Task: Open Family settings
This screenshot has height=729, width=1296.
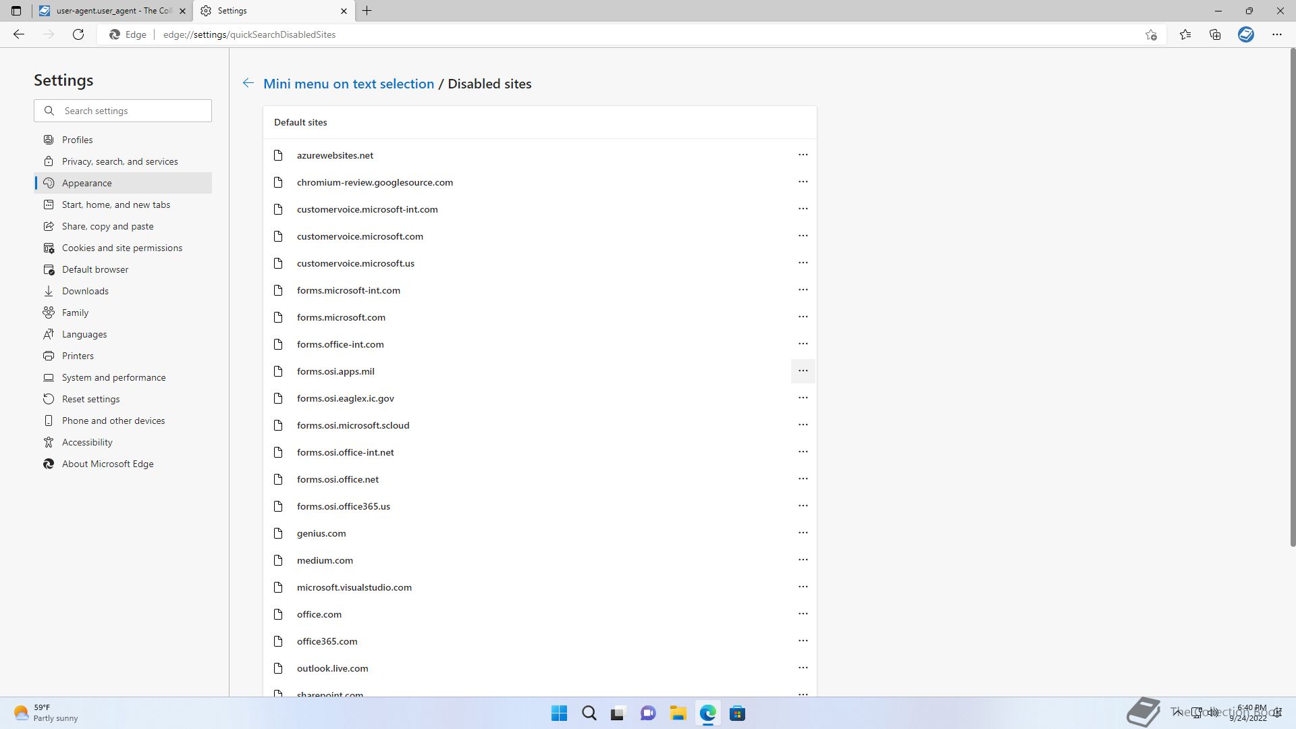Action: (x=123, y=313)
